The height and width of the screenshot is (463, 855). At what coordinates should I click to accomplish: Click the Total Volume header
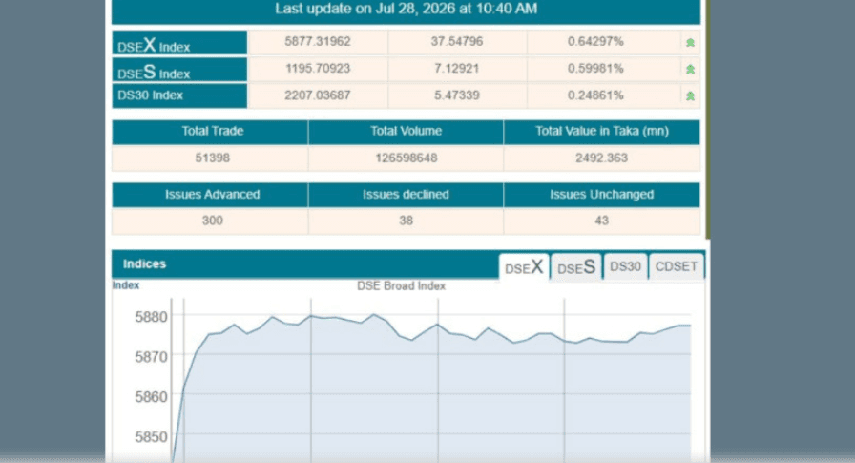(x=407, y=131)
